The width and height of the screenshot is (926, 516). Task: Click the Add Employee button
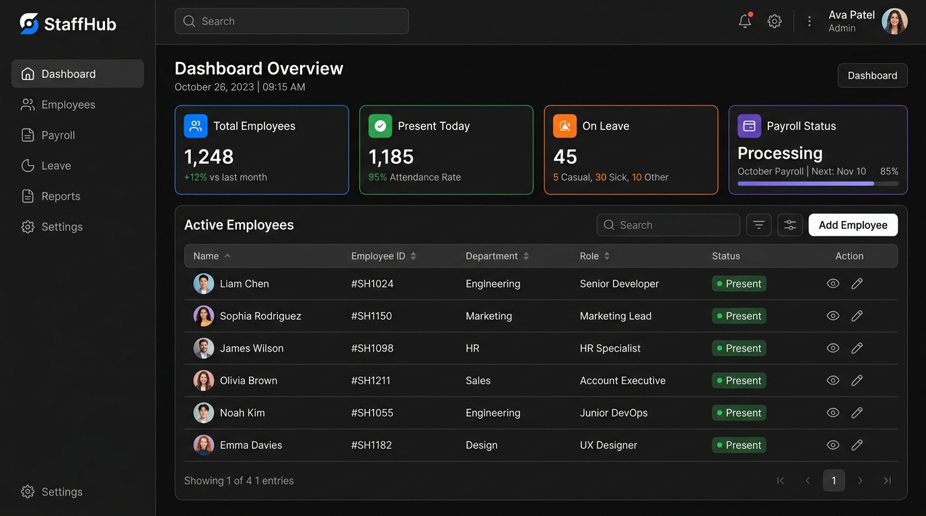pos(853,225)
